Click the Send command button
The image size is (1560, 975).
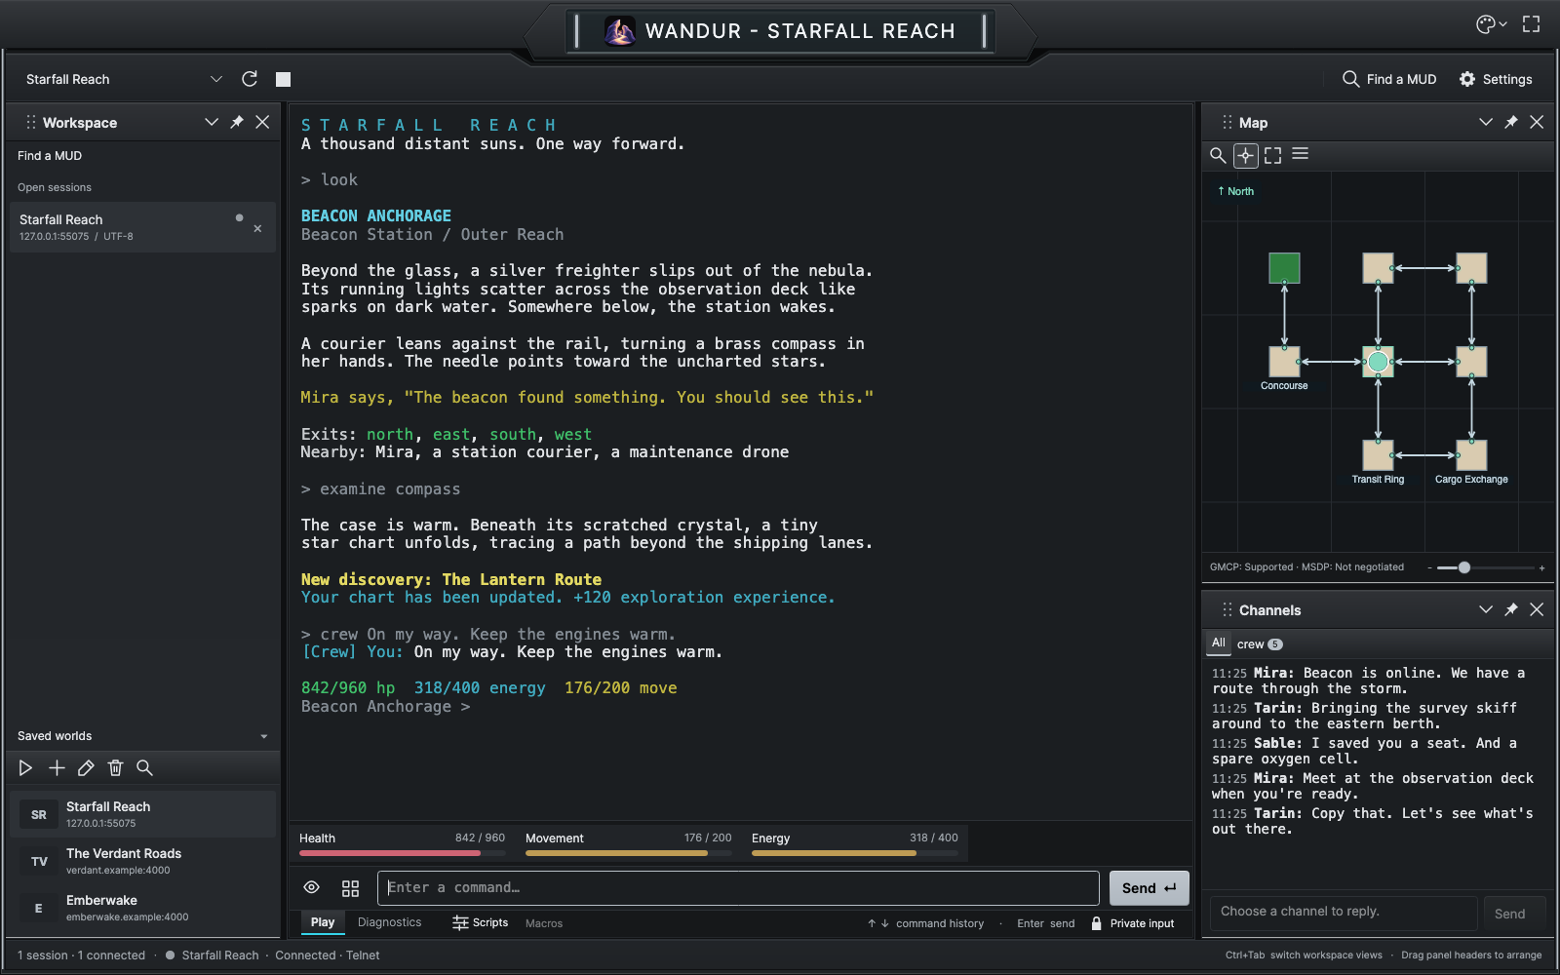coord(1149,888)
